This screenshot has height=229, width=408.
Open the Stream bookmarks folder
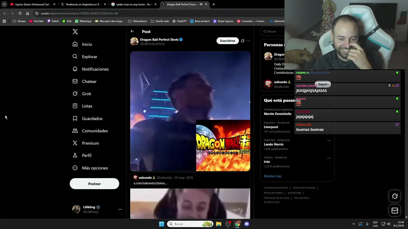tap(19, 21)
